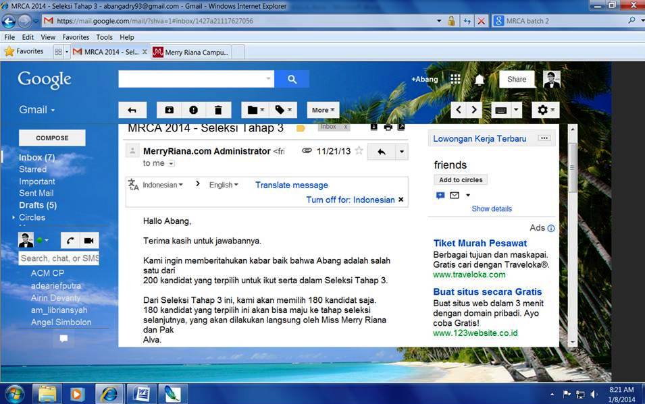Click the Share button
Viewport: 645px width, 404px height.
click(x=517, y=80)
